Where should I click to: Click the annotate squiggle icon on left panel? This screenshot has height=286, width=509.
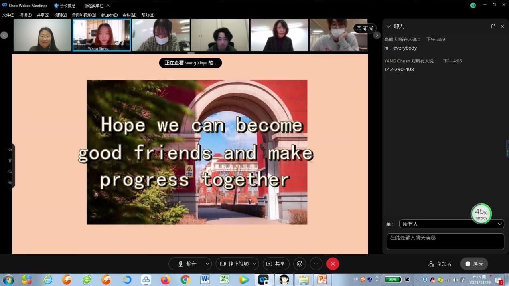coord(10,150)
